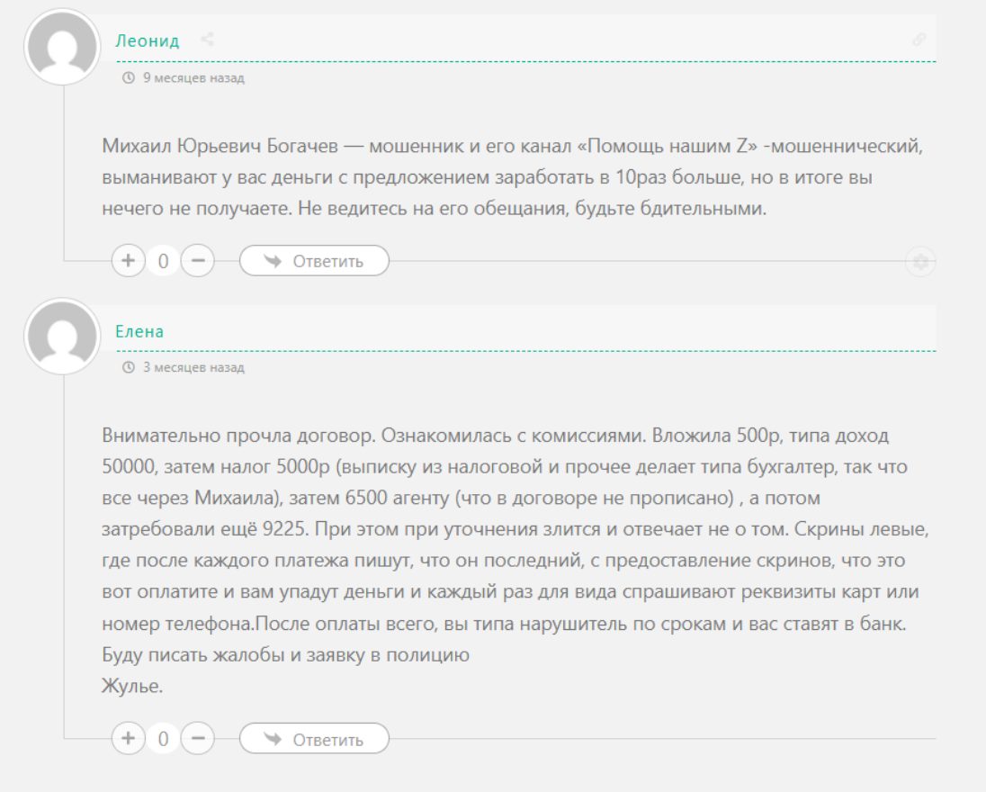Reply to Леонид's comment using Ответить
The image size is (986, 792).
point(314,261)
